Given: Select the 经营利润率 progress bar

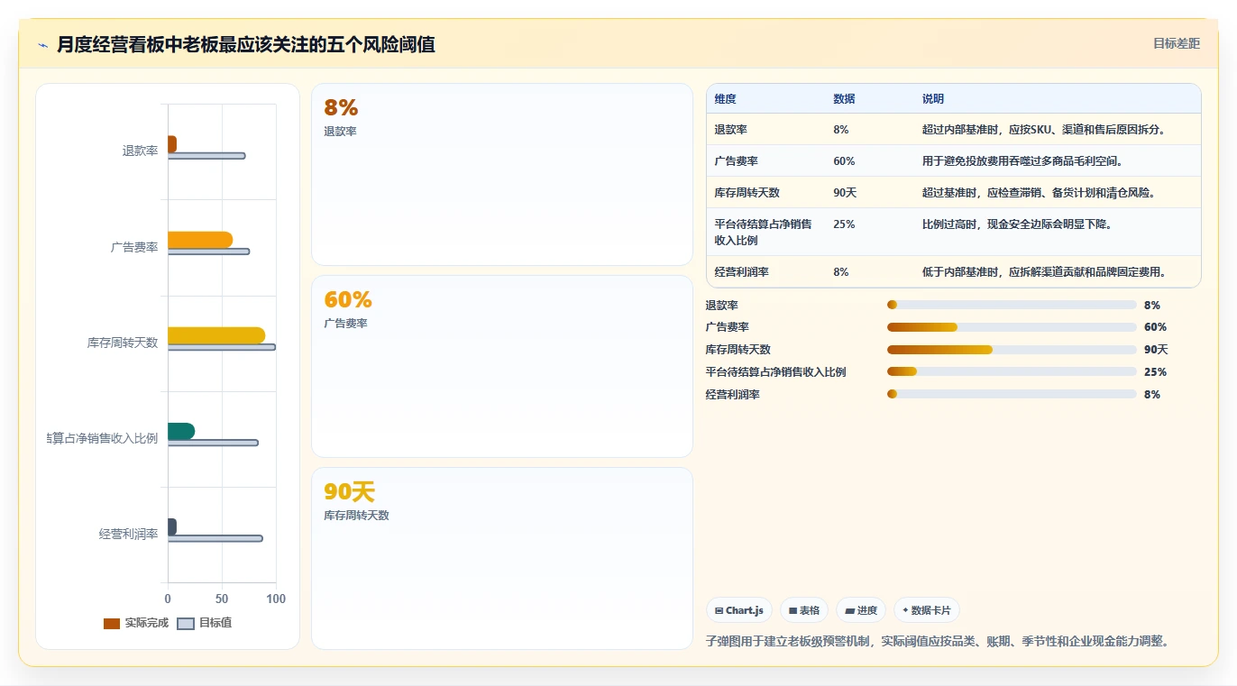Looking at the screenshot, I should pos(1012,394).
